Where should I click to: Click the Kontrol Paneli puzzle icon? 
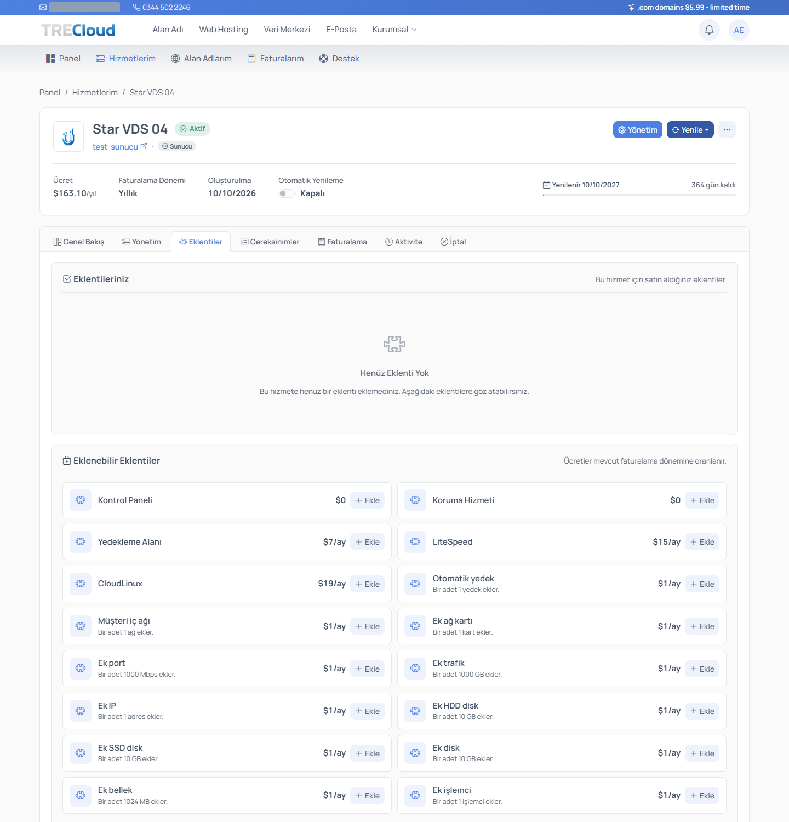point(81,500)
